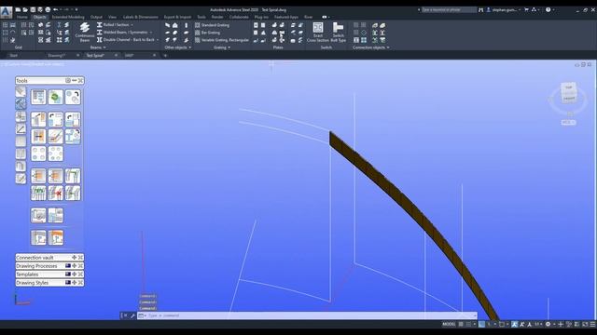Click the ring-shaped hole pattern icon

click(55, 154)
